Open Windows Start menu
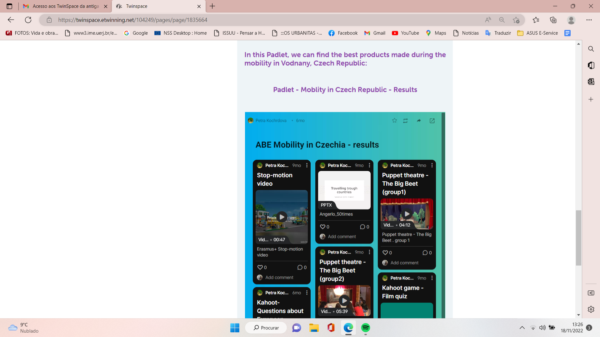 [x=235, y=328]
